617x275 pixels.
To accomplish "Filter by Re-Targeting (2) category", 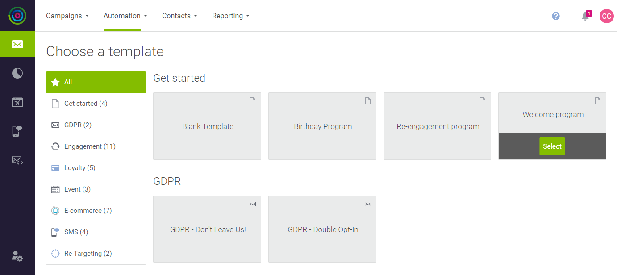I will [96, 254].
